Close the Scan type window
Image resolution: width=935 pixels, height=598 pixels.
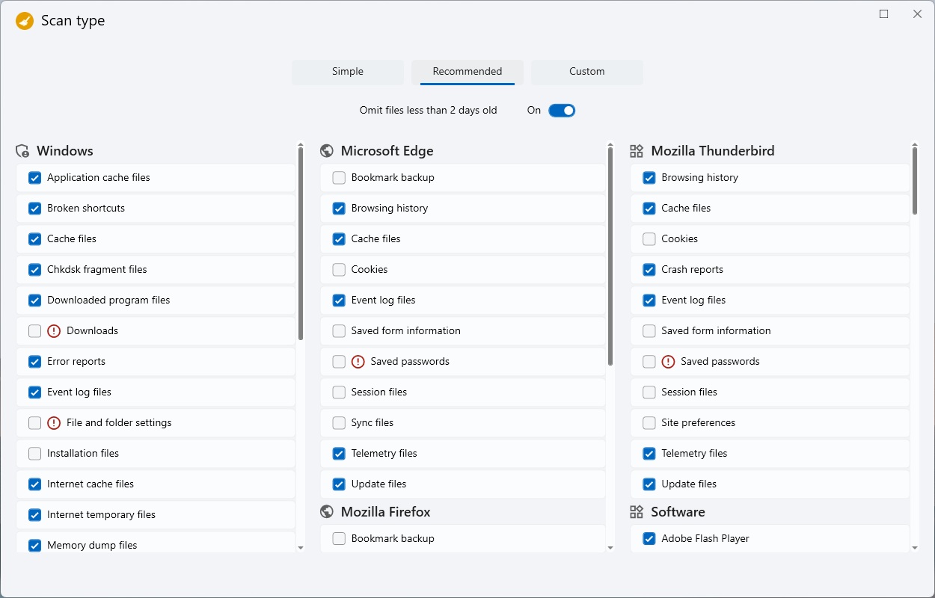[x=917, y=14]
